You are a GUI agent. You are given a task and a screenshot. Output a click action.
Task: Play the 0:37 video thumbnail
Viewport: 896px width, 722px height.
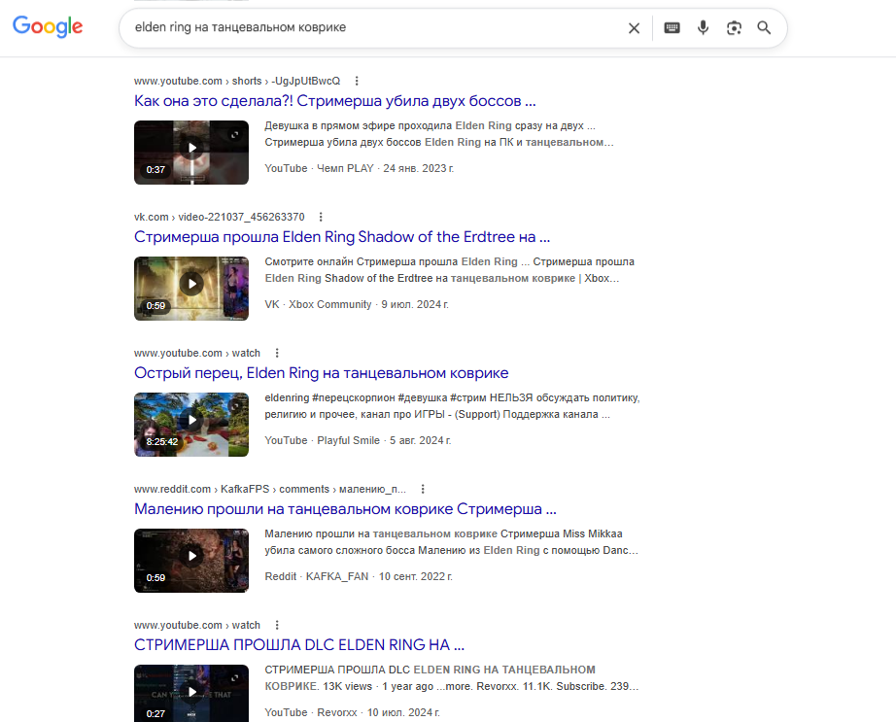click(x=191, y=153)
